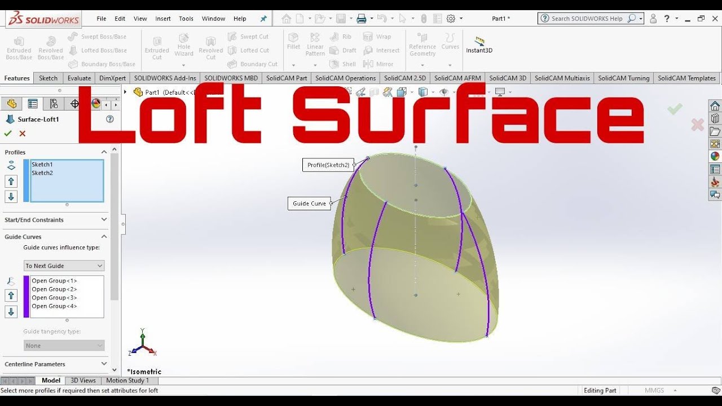
Task: Open the File menu
Action: point(102,19)
